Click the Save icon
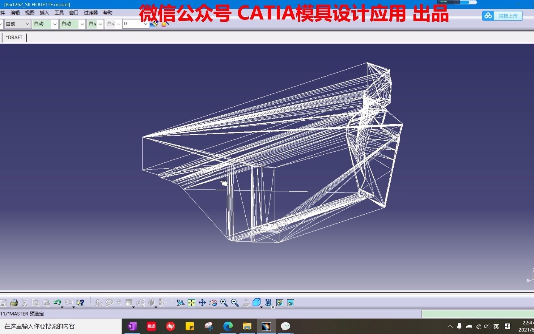This screenshot has width=534, height=334. [x=3, y=303]
